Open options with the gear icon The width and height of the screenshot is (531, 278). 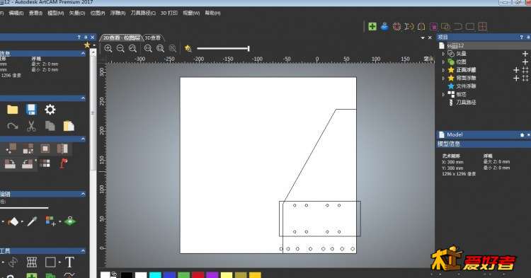coord(50,110)
